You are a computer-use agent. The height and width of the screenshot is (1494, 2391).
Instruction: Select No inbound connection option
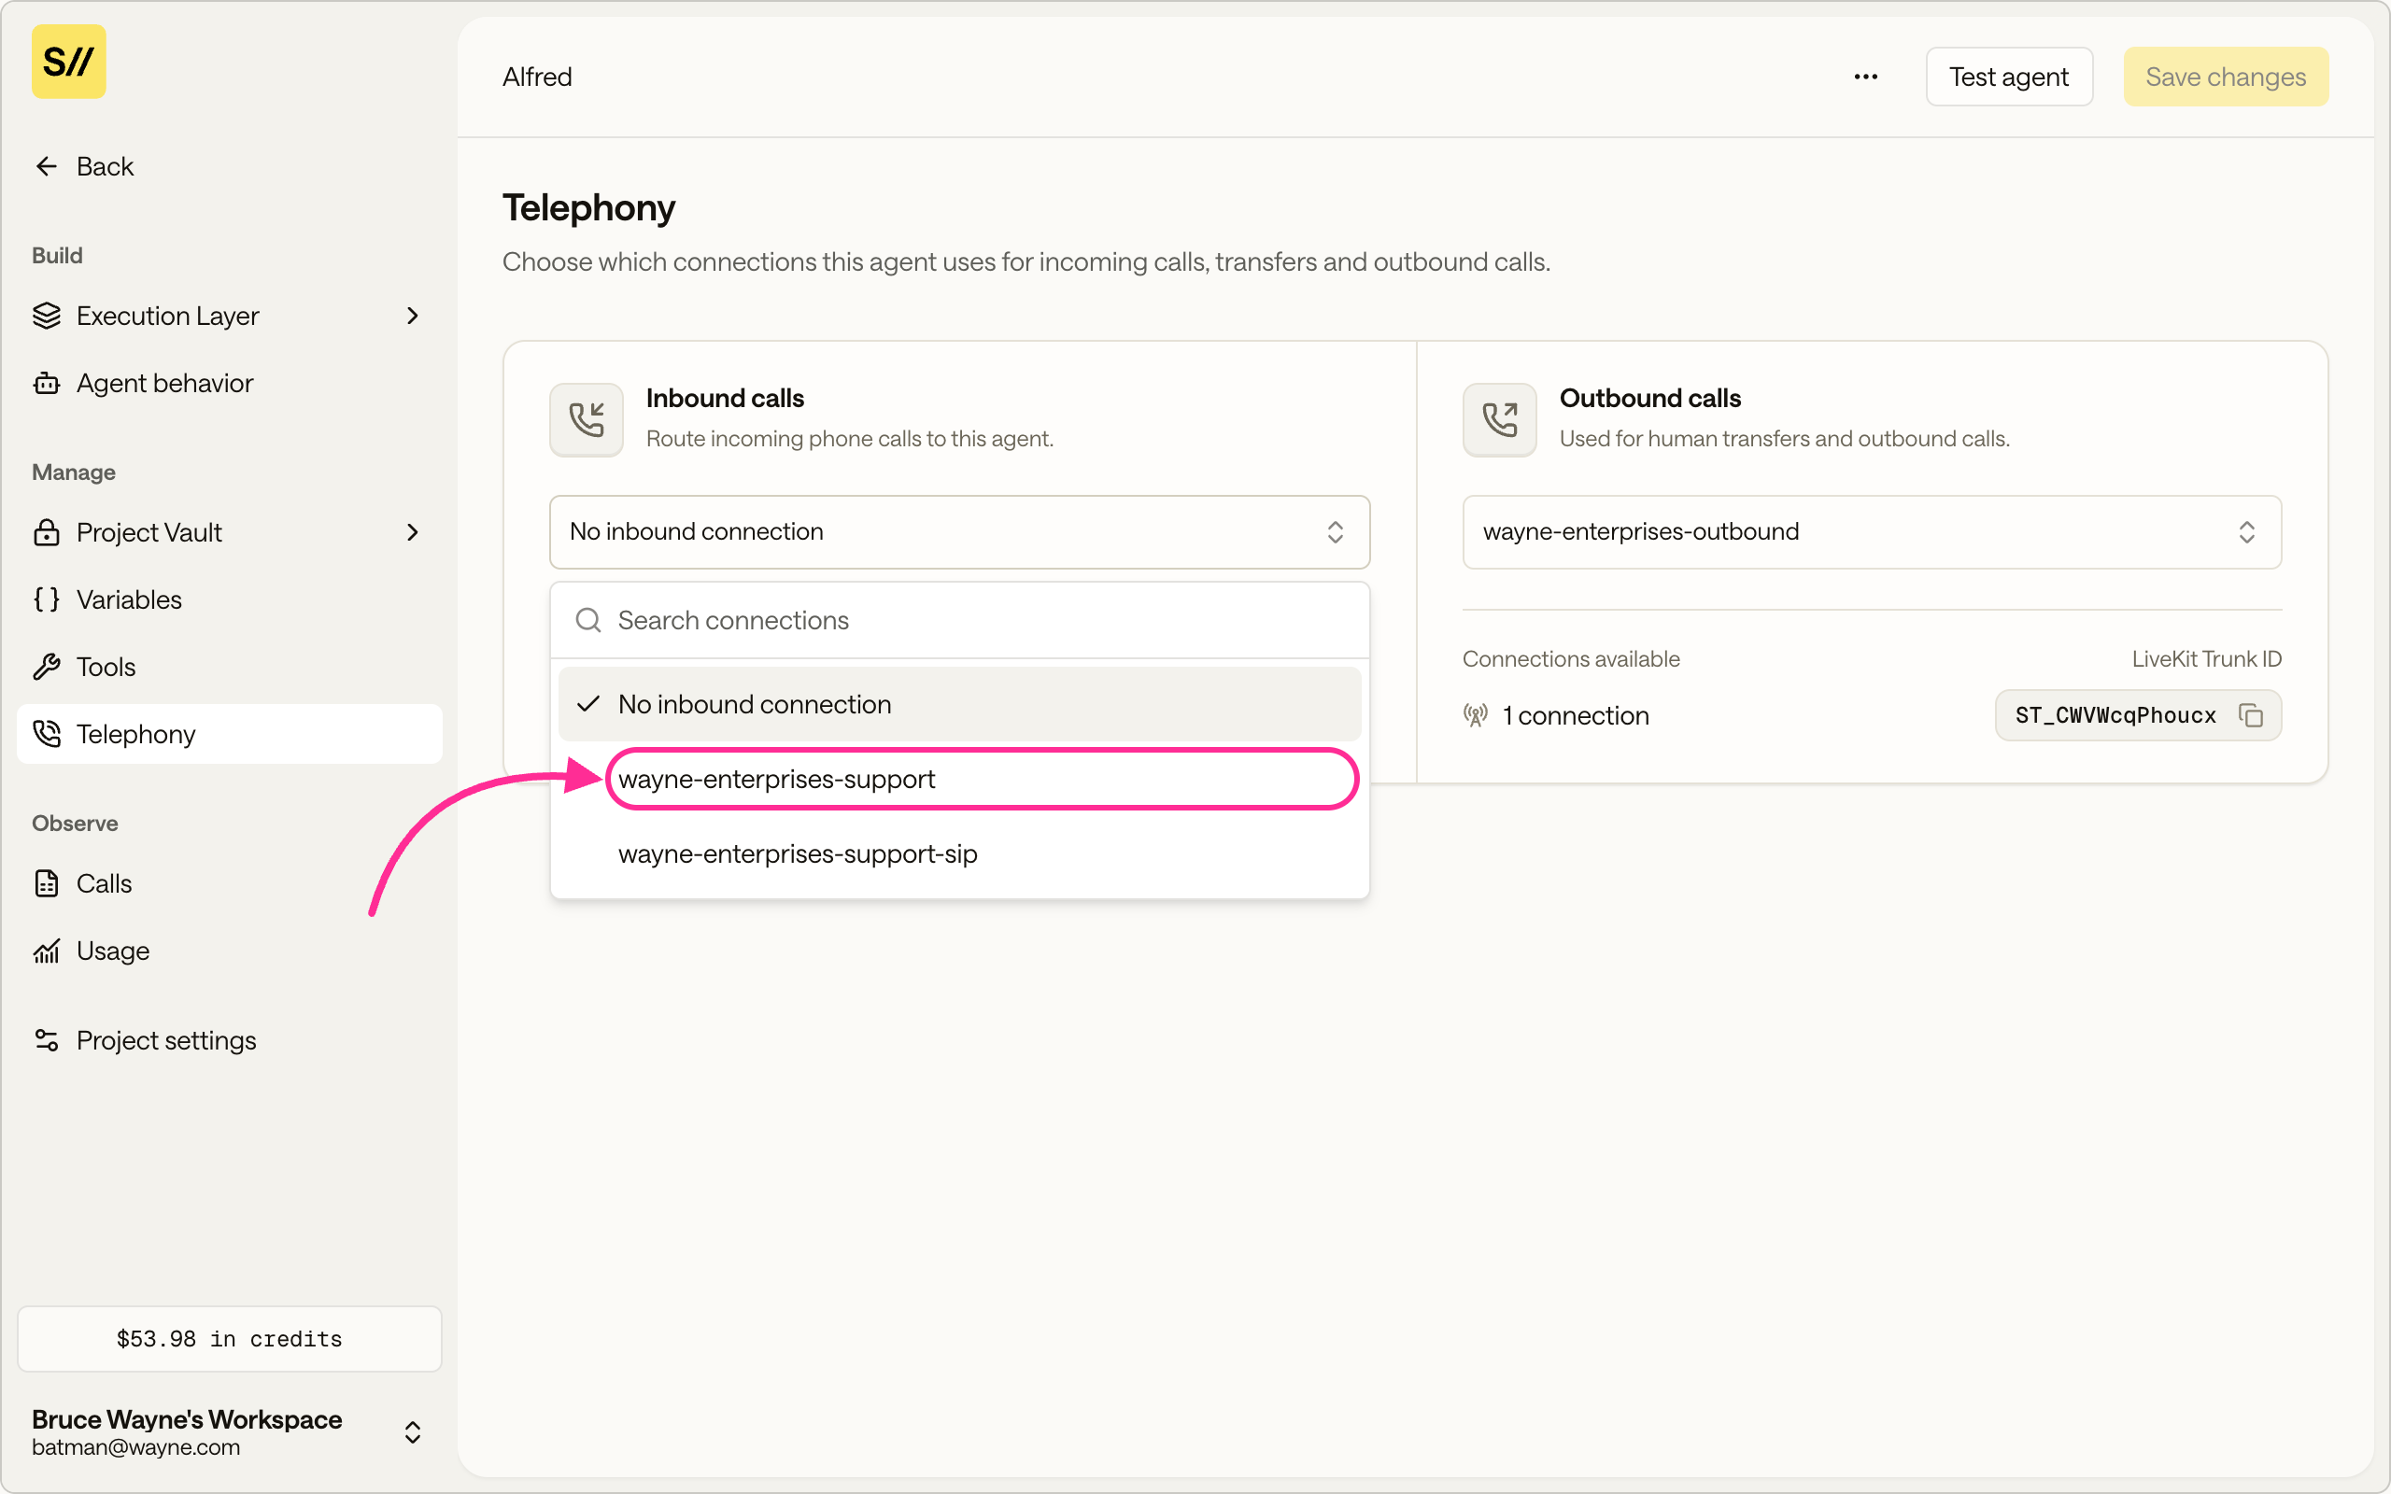click(959, 703)
